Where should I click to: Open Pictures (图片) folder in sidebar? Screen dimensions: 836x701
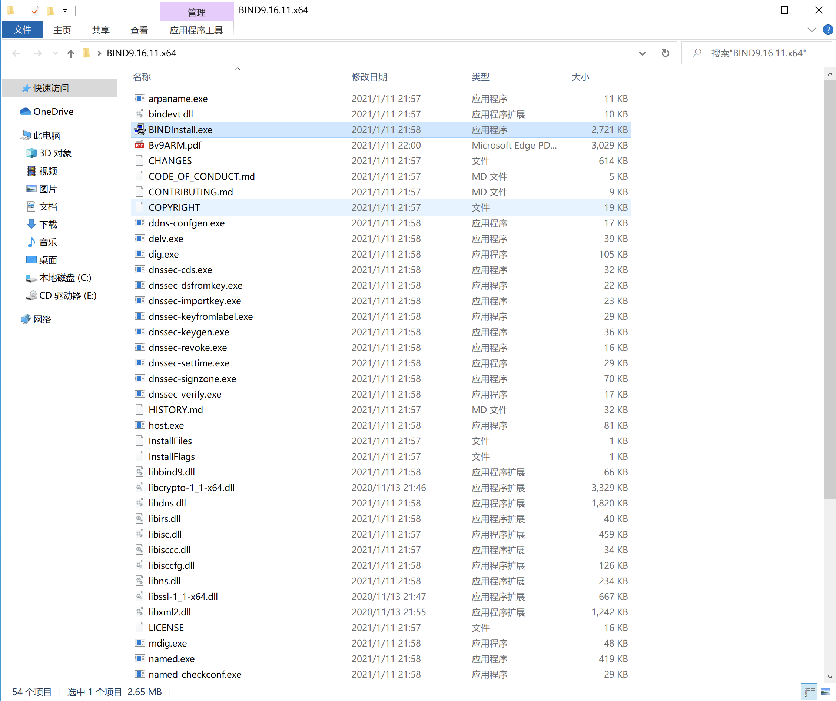coord(42,189)
